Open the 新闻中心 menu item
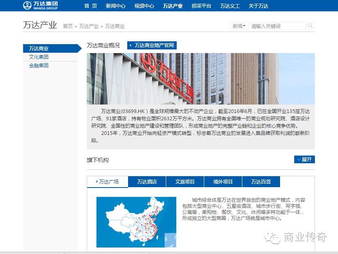This screenshot has height=254, width=338. pos(116,6)
